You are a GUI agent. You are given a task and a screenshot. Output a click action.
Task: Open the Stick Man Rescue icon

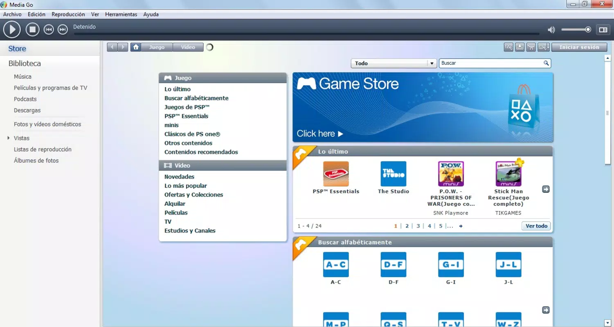coord(508,174)
